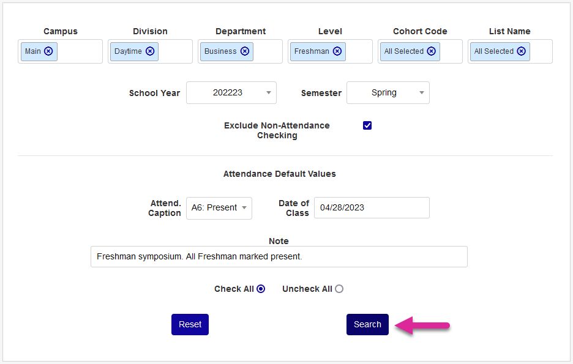Remove the Freshman level tag

337,51
